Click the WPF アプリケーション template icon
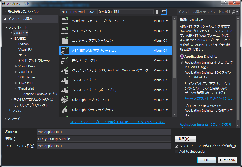This screenshot has width=242, height=167. [x=65, y=31]
